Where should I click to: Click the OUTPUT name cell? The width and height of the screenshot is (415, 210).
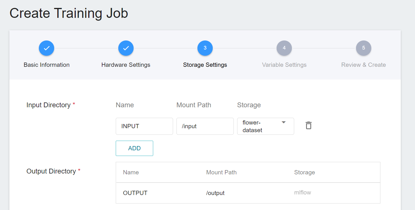tap(135, 193)
